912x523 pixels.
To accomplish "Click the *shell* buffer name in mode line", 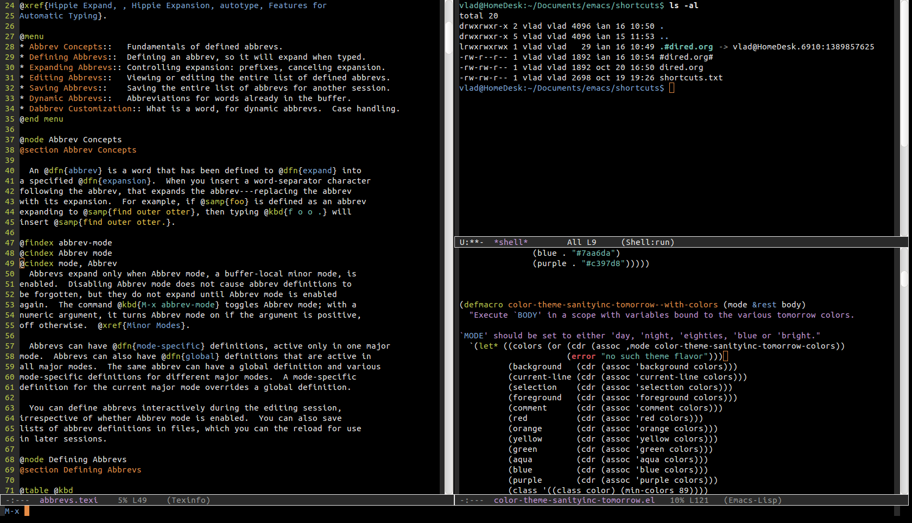I will coord(511,242).
